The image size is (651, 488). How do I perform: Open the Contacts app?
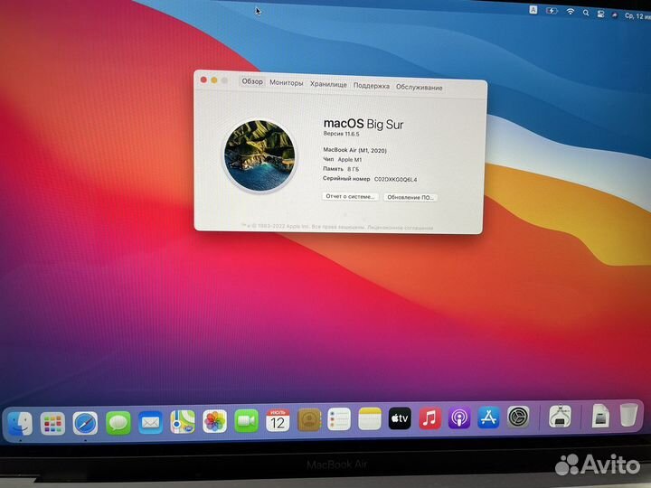[309, 420]
